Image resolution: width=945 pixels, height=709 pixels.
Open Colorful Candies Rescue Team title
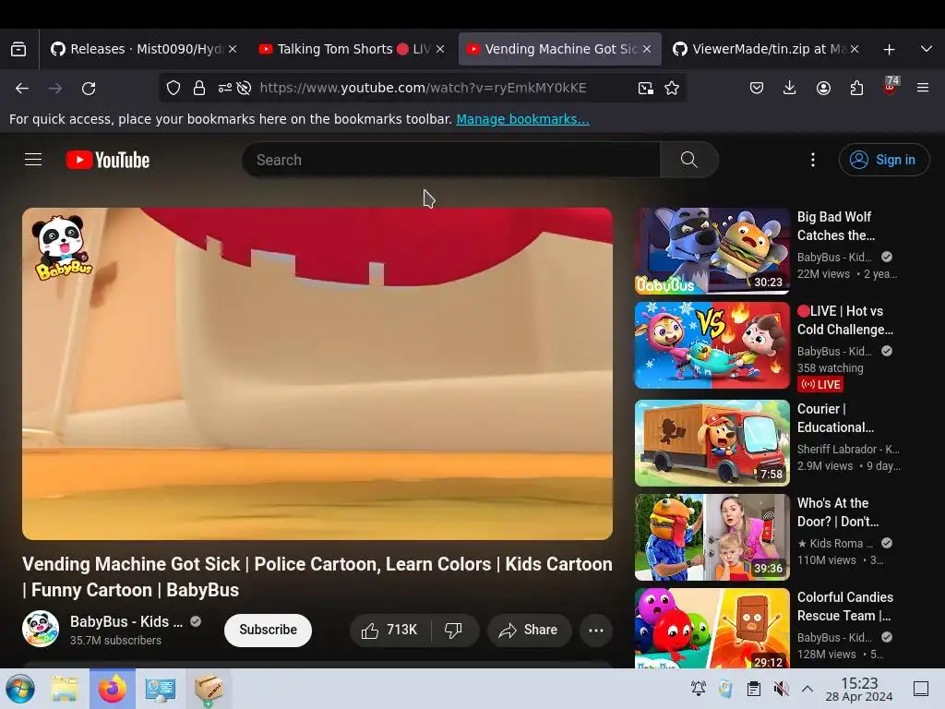(845, 606)
